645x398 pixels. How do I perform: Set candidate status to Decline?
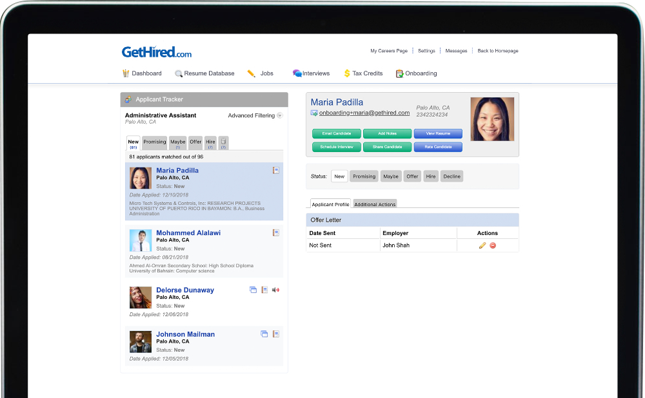pyautogui.click(x=451, y=176)
